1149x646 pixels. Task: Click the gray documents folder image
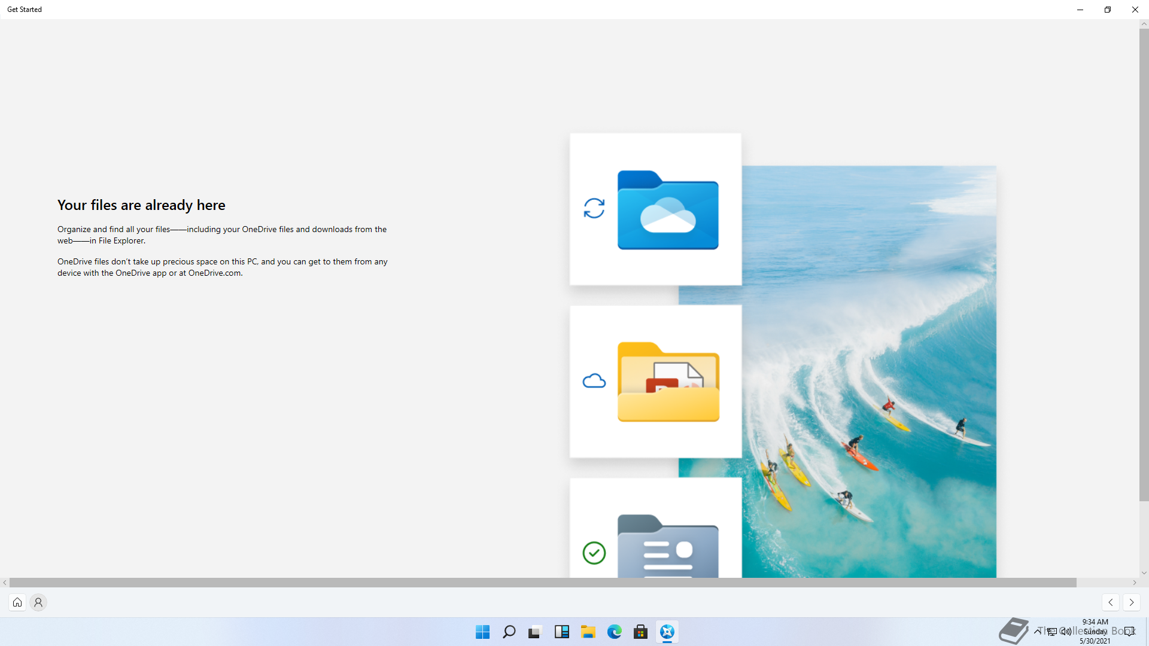tap(668, 546)
